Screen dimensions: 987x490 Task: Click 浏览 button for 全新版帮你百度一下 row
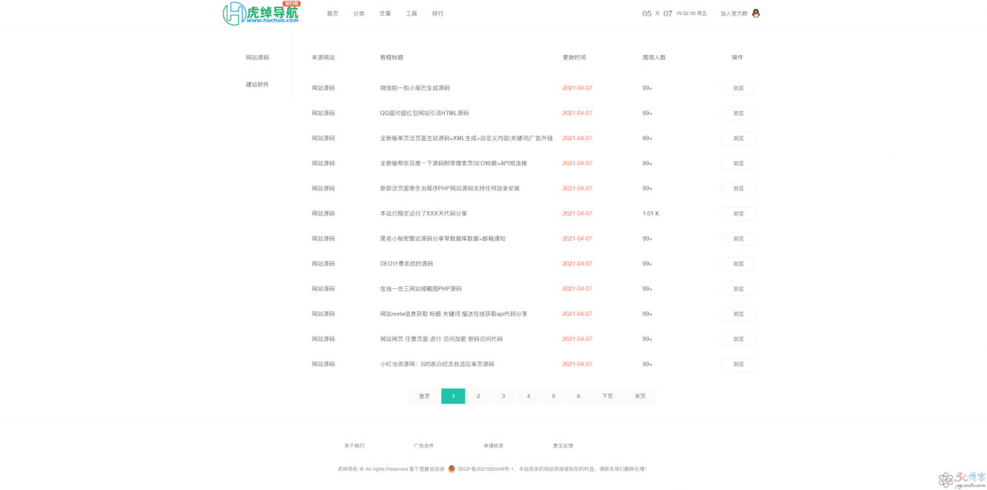(x=738, y=163)
